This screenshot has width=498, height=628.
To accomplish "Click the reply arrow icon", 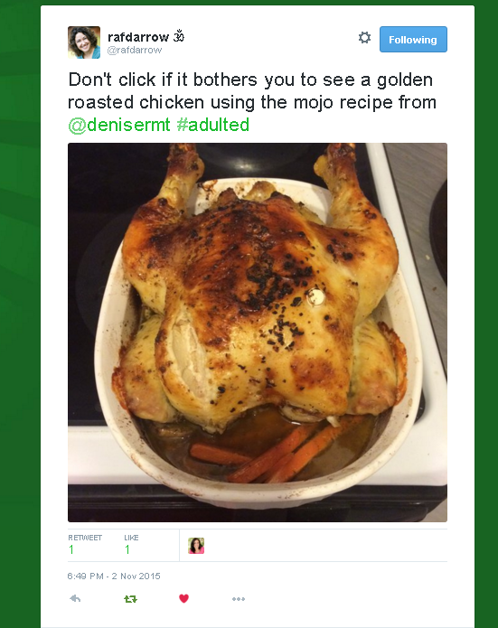I will click(x=75, y=598).
